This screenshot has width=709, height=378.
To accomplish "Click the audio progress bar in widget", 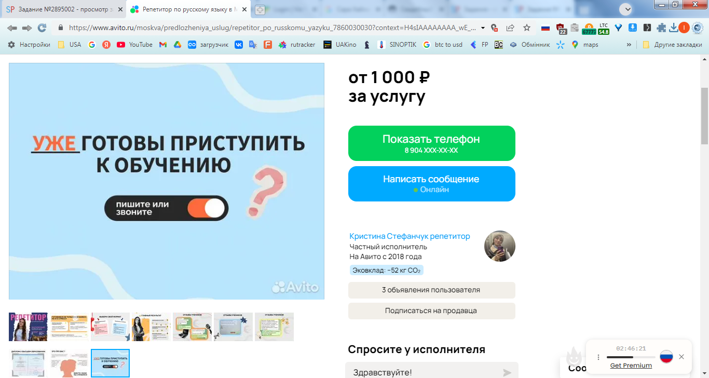I will [631, 357].
